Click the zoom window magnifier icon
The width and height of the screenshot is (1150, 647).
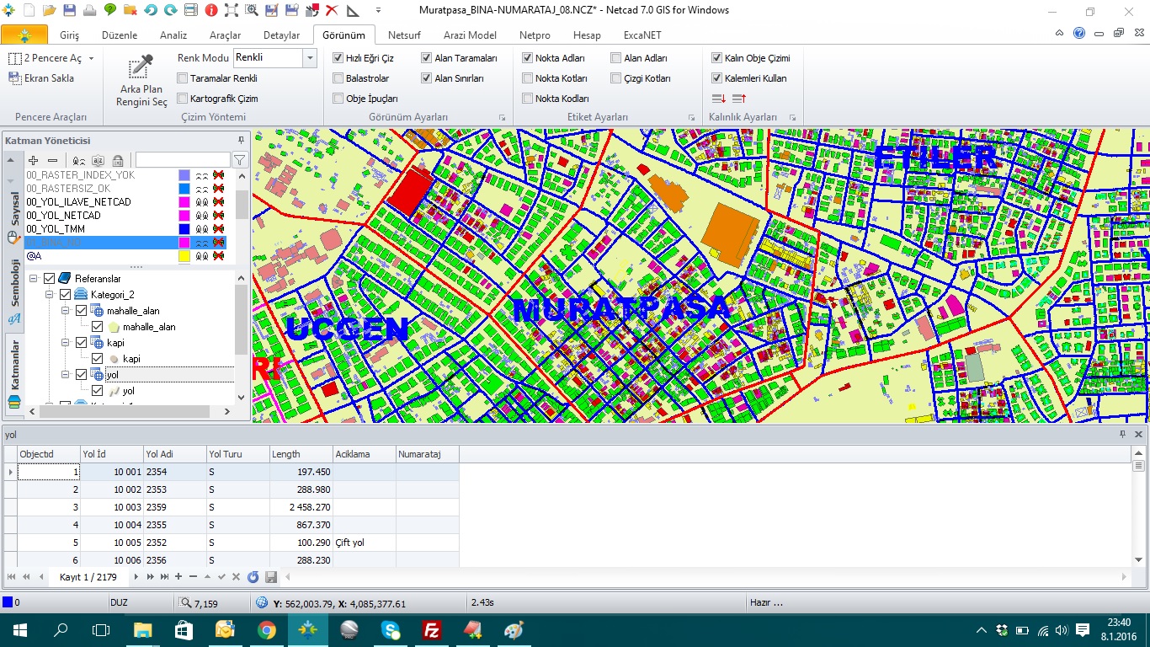tap(251, 11)
